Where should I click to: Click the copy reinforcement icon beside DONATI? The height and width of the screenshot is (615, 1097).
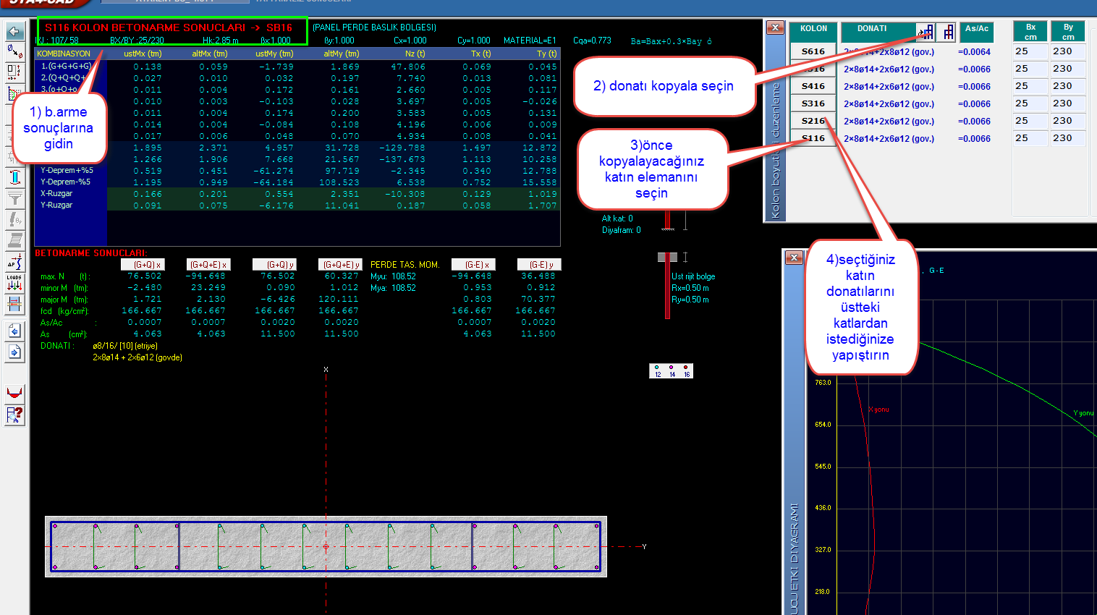coord(926,32)
